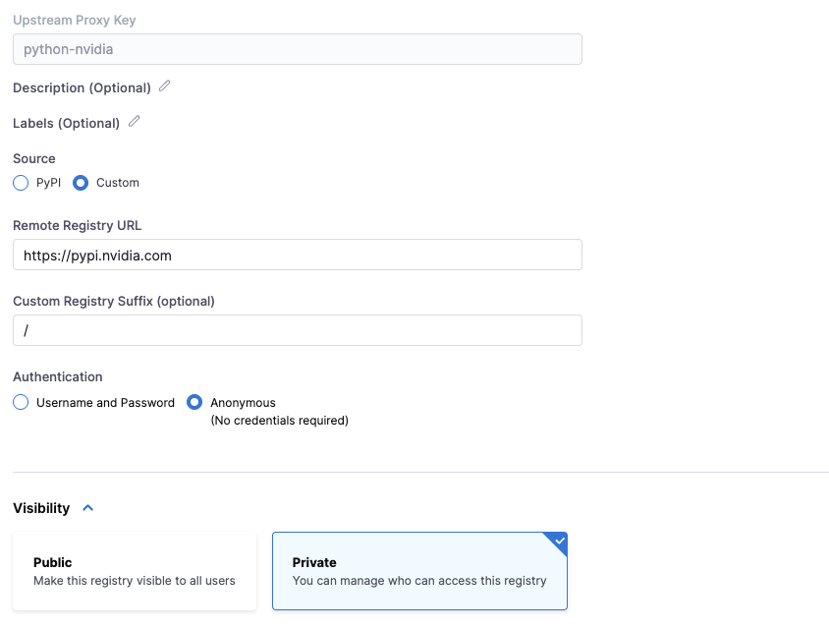
Task: Click the Custom Registry Suffix (optional) label
Action: [x=113, y=302]
